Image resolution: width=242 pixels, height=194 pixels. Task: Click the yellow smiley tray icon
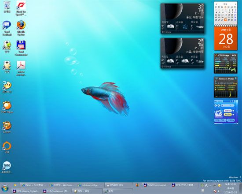point(219,185)
